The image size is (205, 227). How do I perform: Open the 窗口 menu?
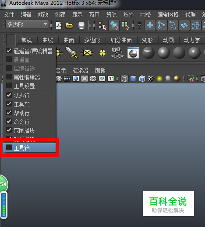click(94, 14)
